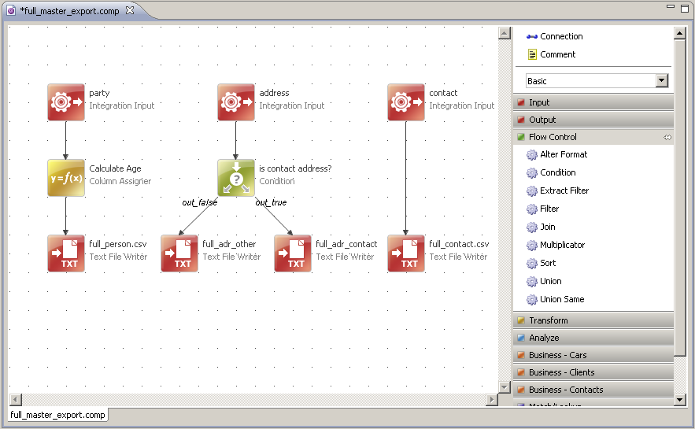This screenshot has width=695, height=429.
Task: Click the contact Integration Input node icon
Action: (406, 102)
